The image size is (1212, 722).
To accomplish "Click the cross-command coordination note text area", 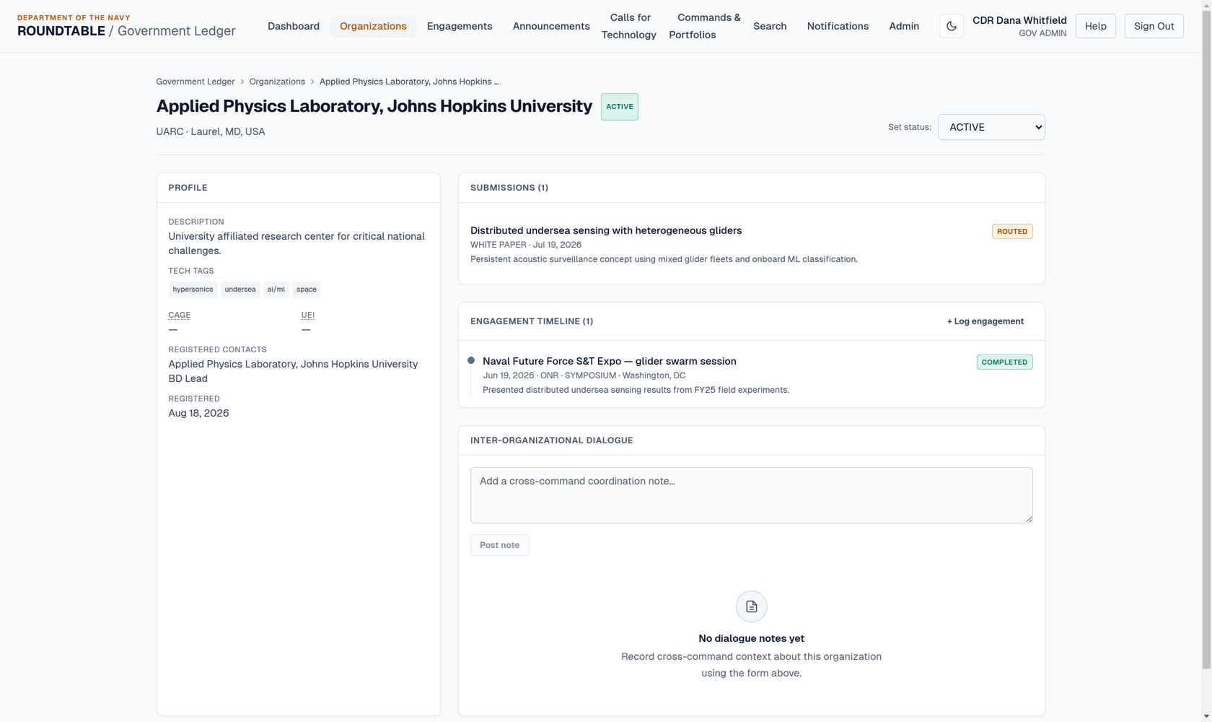I will coord(751,495).
